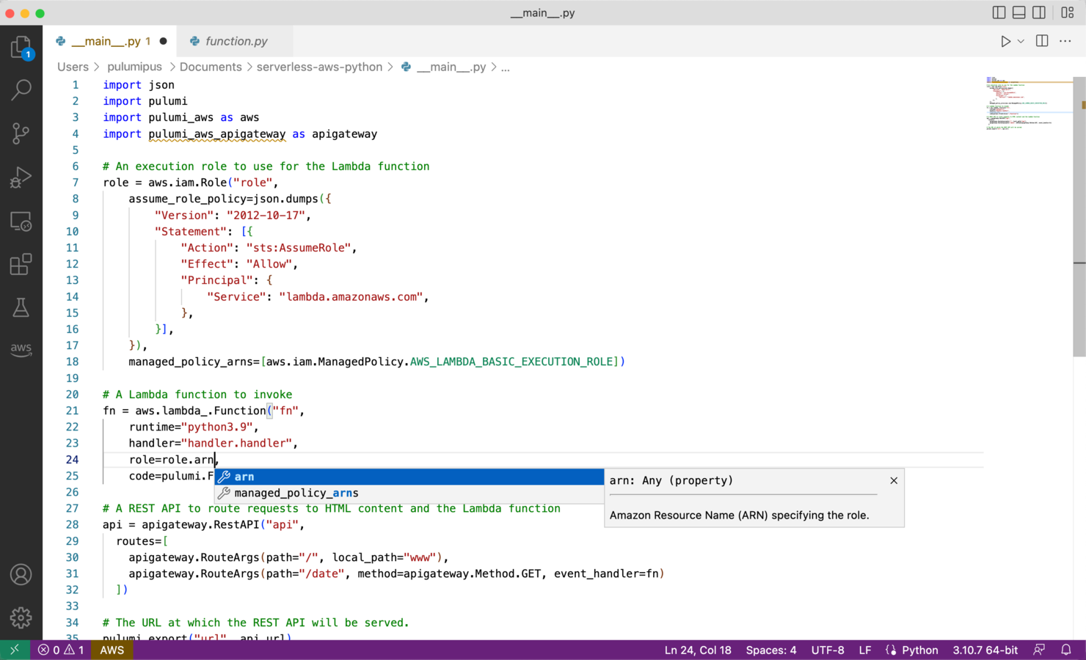Open the Explorer view in activity bar
This screenshot has height=660, width=1086.
click(x=21, y=48)
